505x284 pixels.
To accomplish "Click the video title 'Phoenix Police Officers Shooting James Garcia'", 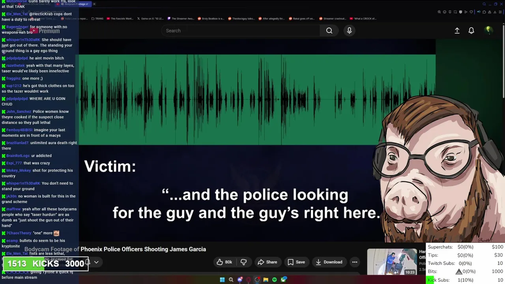I will click(143, 249).
